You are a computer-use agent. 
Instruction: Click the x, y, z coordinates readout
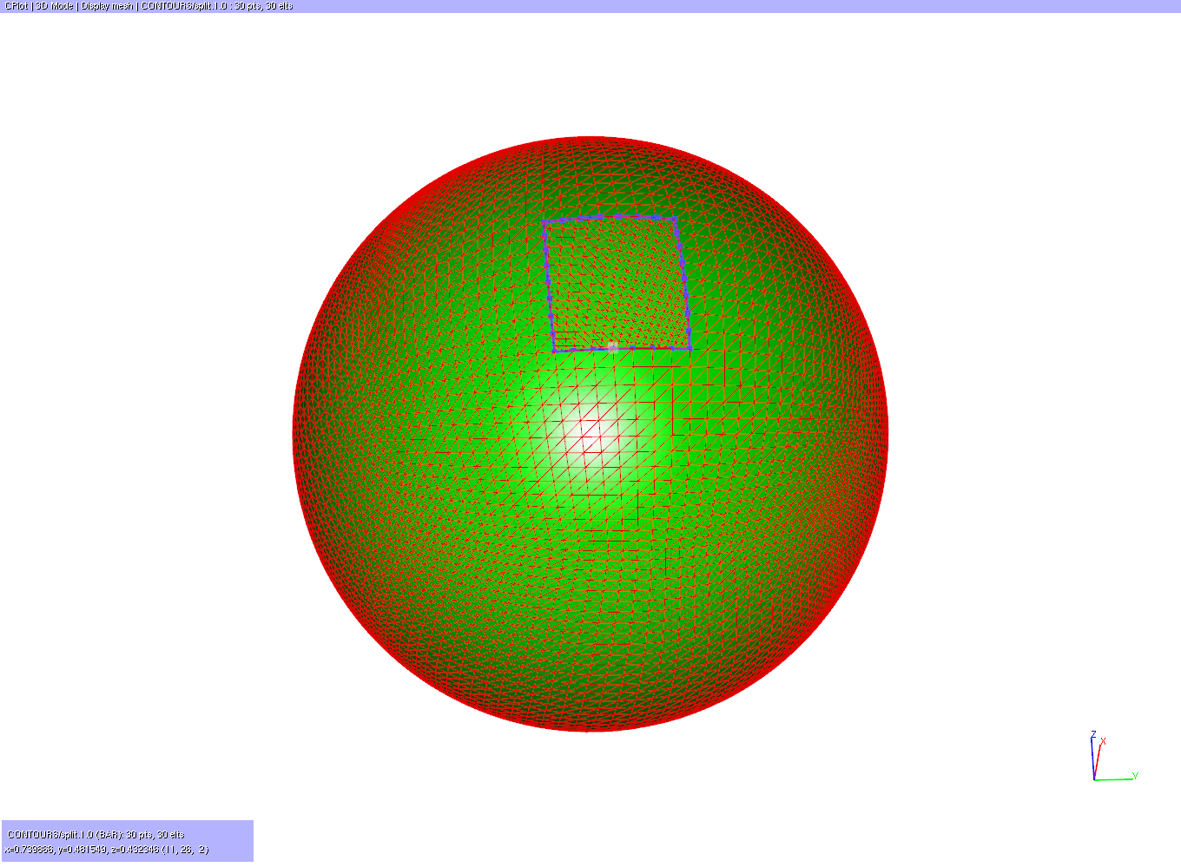coord(107,849)
